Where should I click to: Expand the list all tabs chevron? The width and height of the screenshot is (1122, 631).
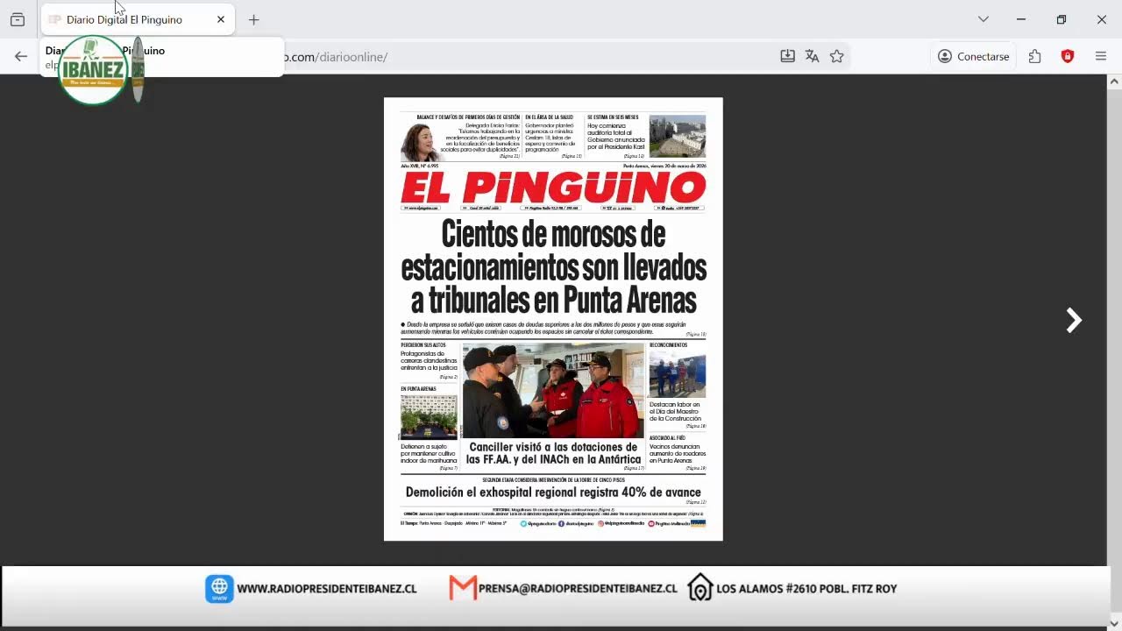click(x=983, y=19)
